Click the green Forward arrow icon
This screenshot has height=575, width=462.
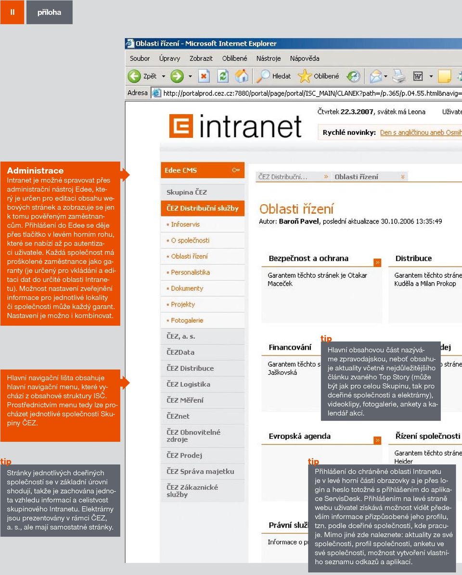tap(177, 76)
